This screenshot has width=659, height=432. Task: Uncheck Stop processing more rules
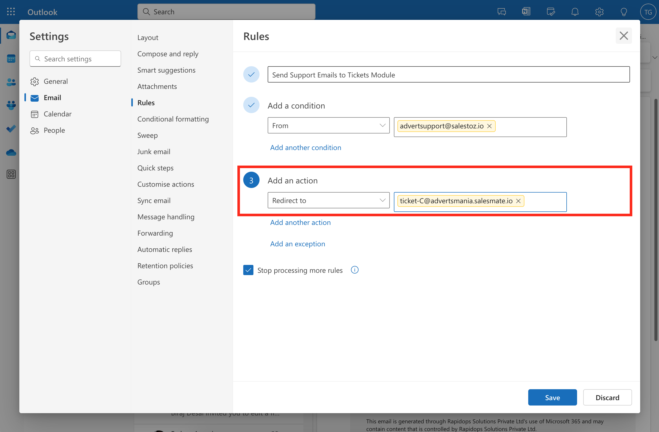pos(248,270)
